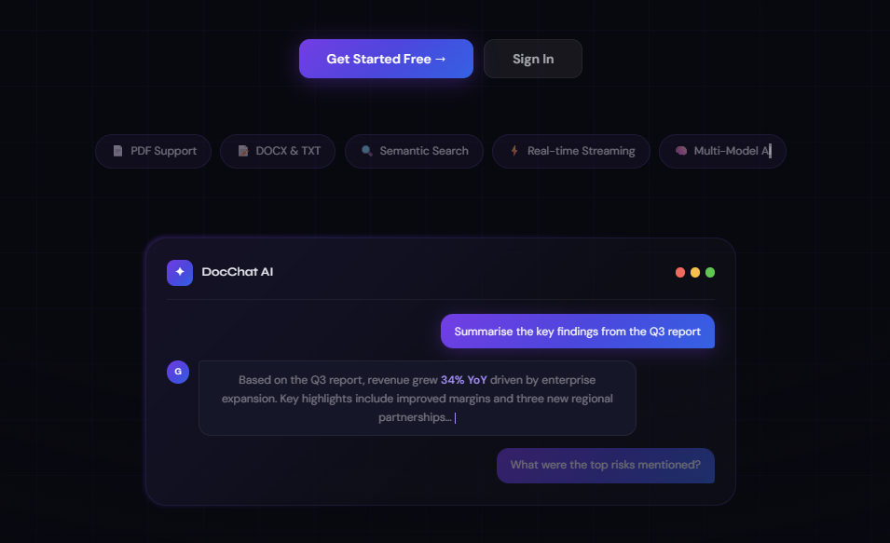Click the brain icon for Multi-Model AI
890x543 pixels.
tap(681, 151)
